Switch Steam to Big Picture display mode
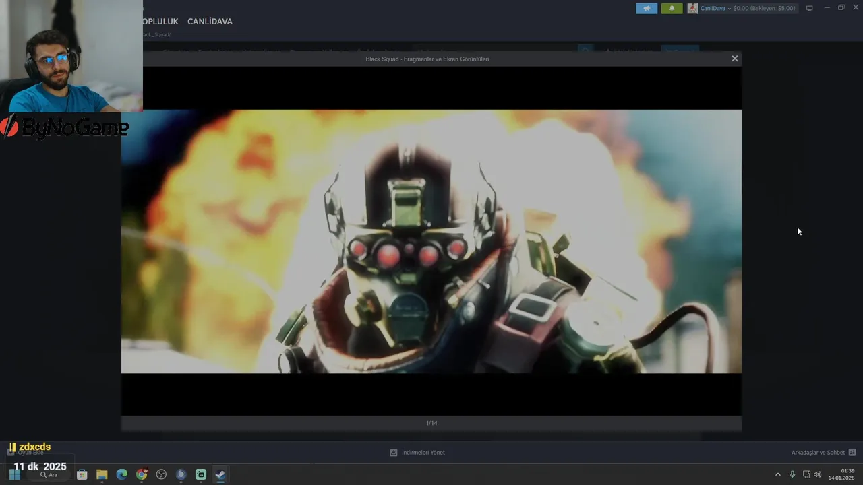This screenshot has height=485, width=863. click(809, 8)
